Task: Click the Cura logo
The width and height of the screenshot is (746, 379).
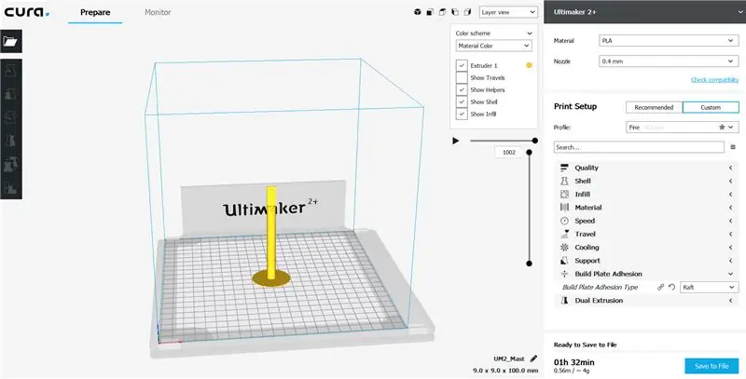Action: point(27,12)
